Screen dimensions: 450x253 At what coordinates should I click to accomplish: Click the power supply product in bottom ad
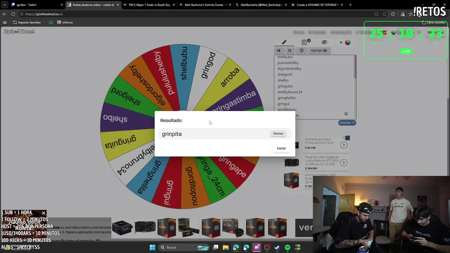tap(122, 228)
